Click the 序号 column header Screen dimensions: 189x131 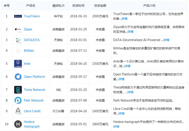[x=7, y=6]
